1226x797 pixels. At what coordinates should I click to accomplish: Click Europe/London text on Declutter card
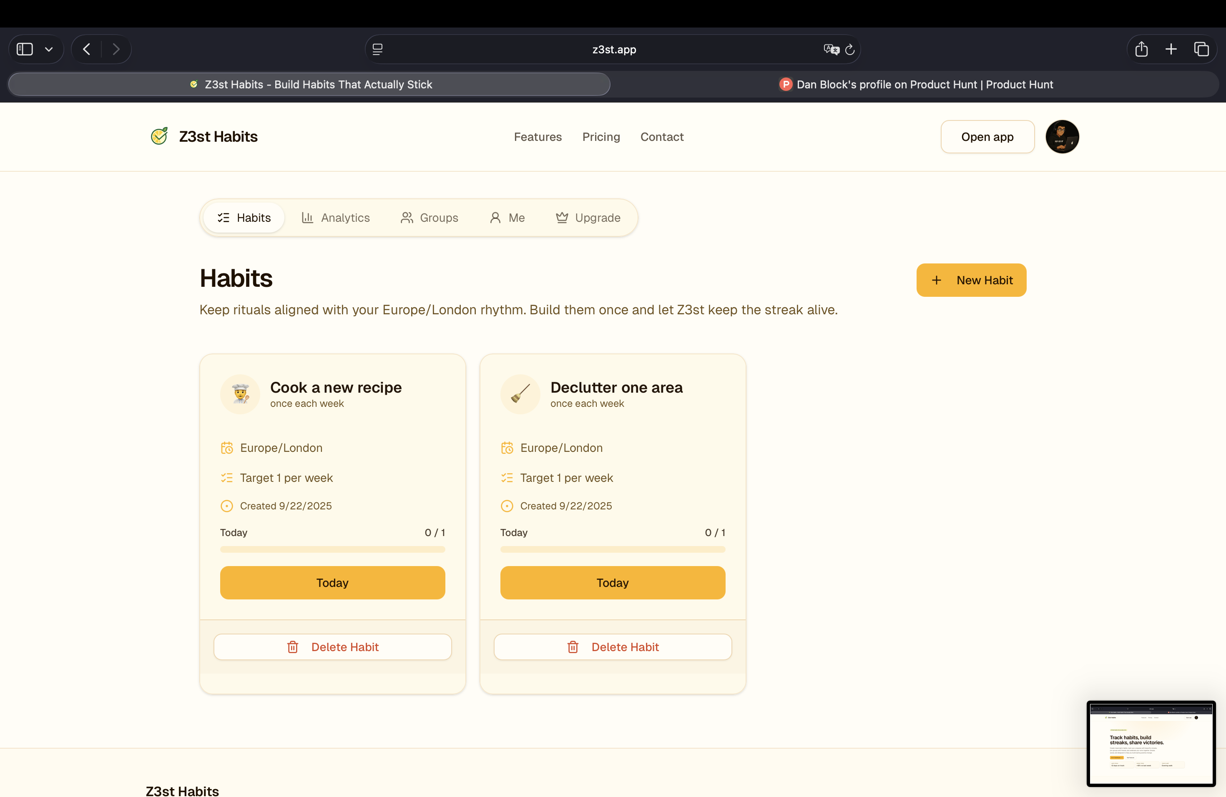coord(561,448)
